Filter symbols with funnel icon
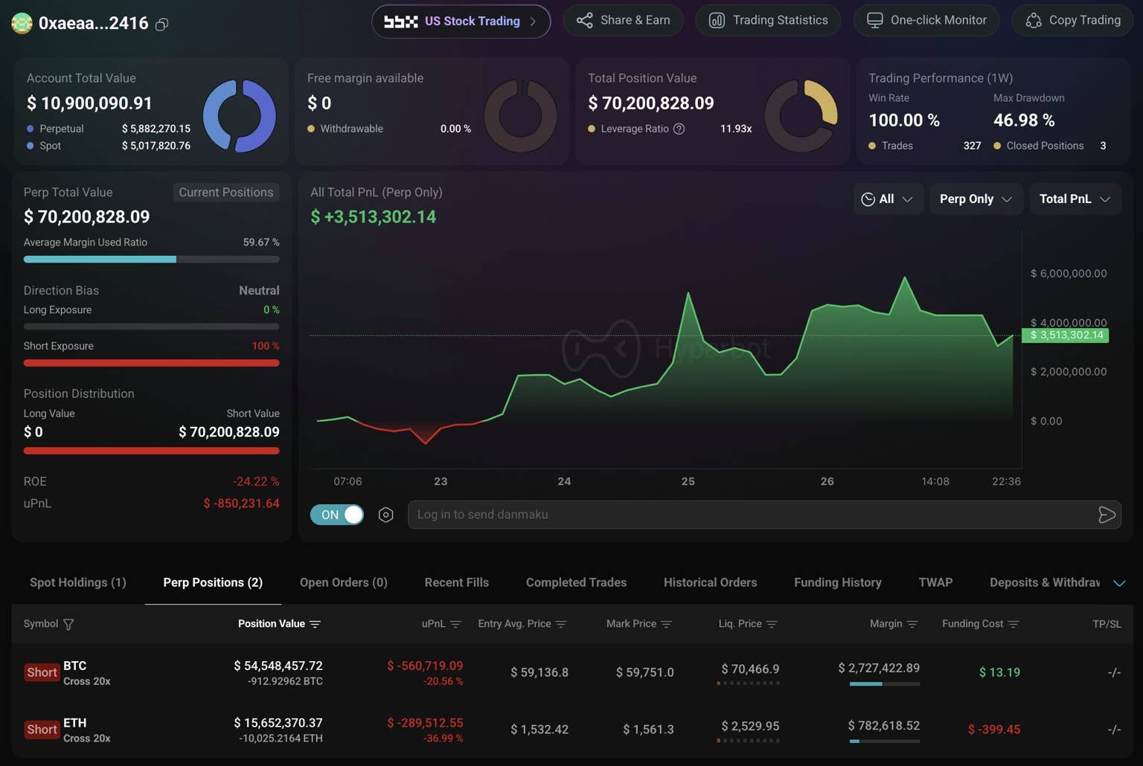1143x766 pixels. coord(68,624)
